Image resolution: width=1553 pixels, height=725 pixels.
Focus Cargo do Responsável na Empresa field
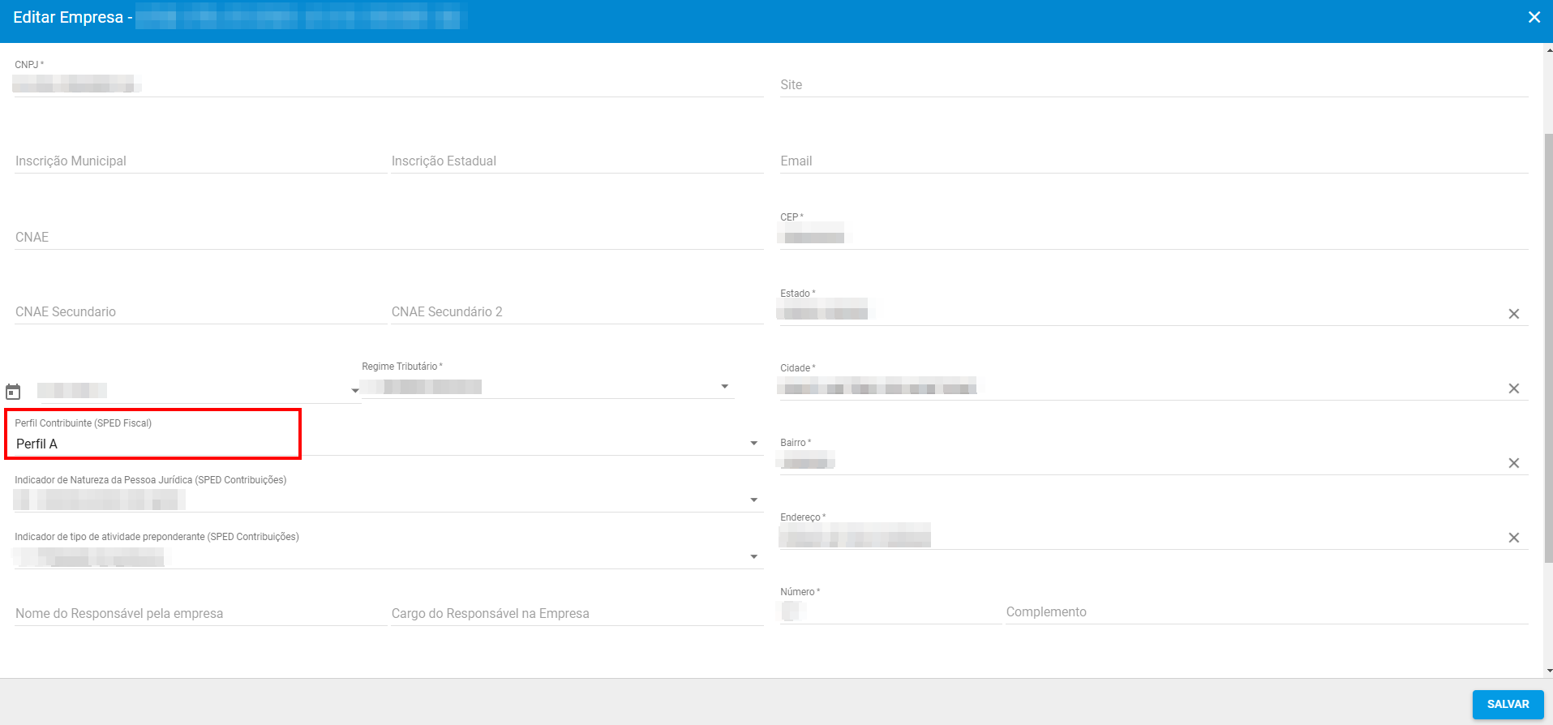pos(577,613)
